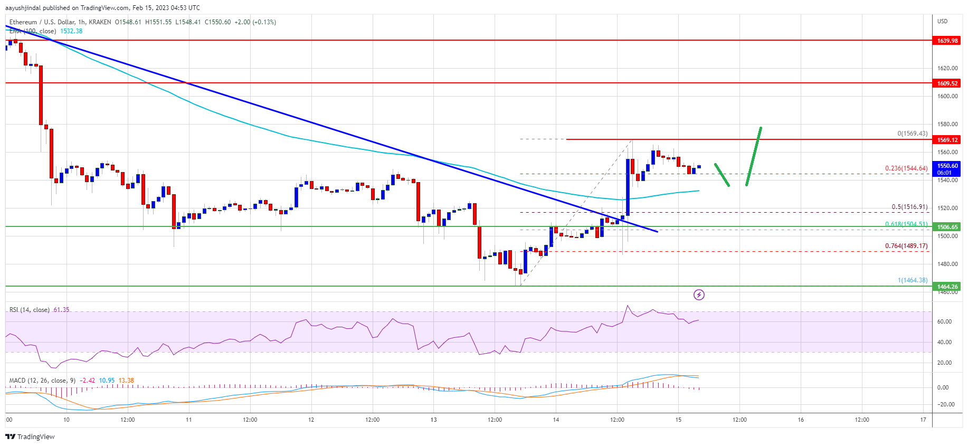Click the EMA value 1532.38

click(x=71, y=31)
